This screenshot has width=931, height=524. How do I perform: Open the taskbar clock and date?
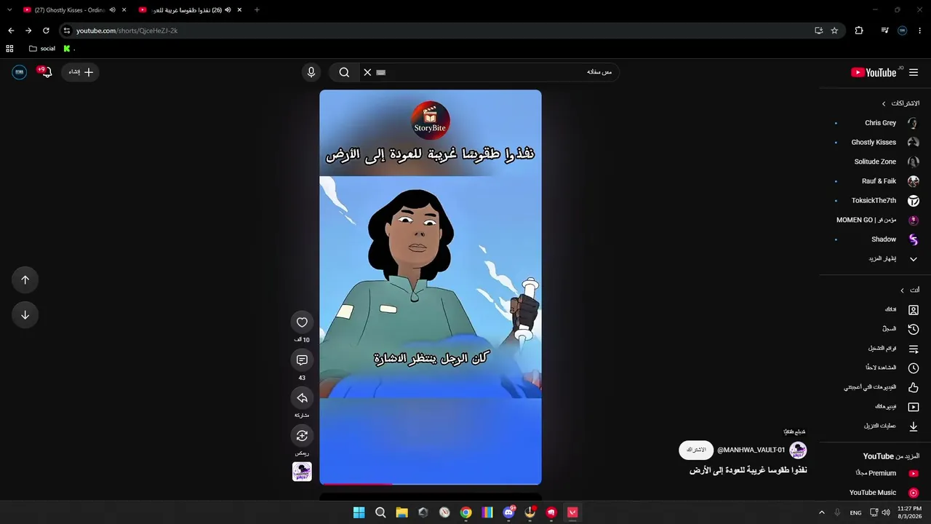pos(909,512)
